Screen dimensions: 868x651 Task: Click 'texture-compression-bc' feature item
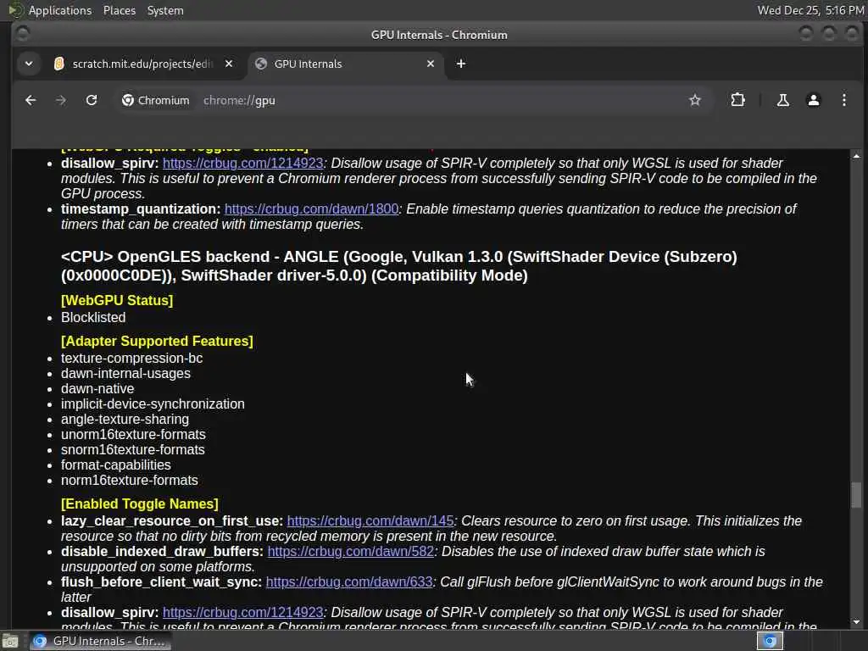131,359
